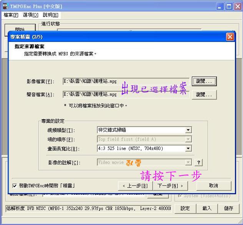Open the 選項[O] menu
The width and height of the screenshot is (243, 225).
point(30,15)
